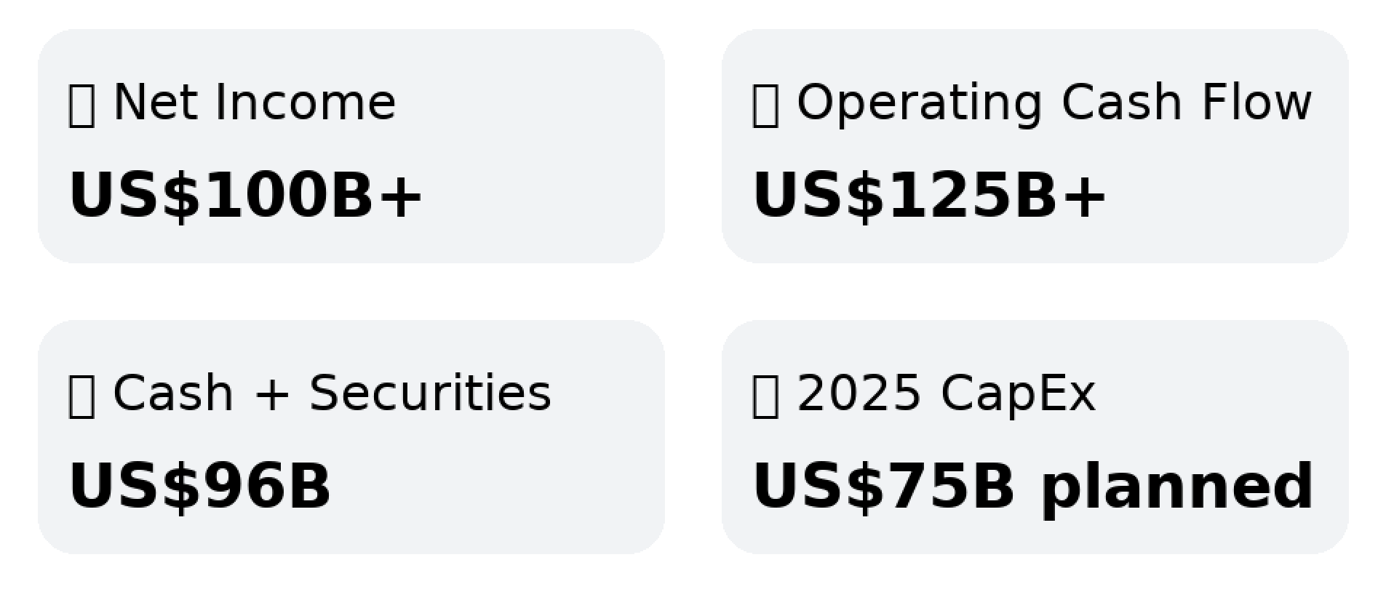Click the icon beside 2025 CapEx
The height and width of the screenshot is (592, 1394).
coord(765,396)
